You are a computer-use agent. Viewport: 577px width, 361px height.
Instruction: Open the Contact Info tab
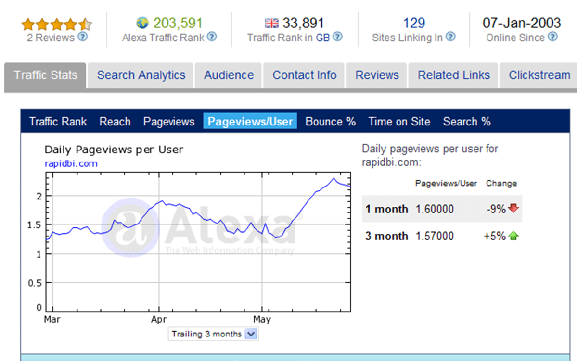304,75
